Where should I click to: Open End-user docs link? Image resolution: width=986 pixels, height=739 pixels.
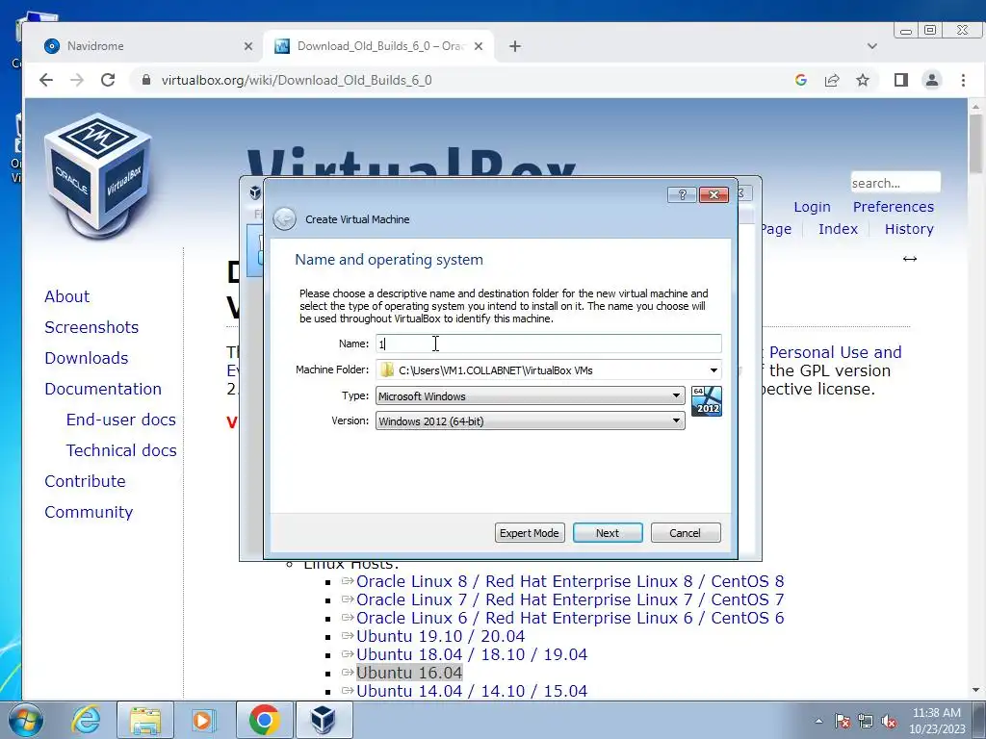coord(120,420)
